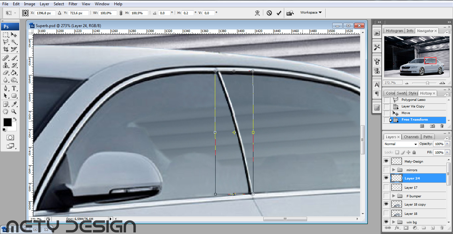This screenshot has width=453, height=234.
Task: Select the Horizontal Type tool
Action: tap(14, 89)
